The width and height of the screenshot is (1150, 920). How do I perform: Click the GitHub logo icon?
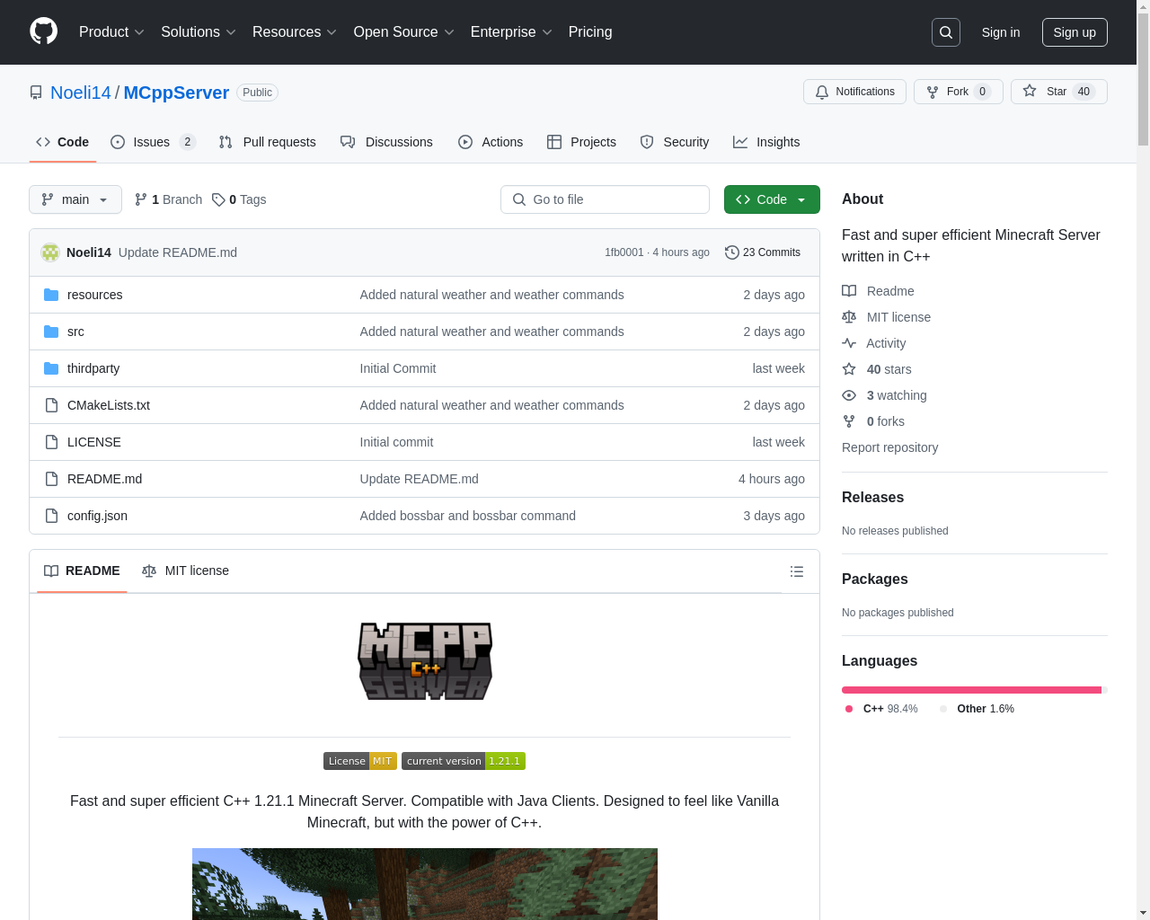click(43, 31)
